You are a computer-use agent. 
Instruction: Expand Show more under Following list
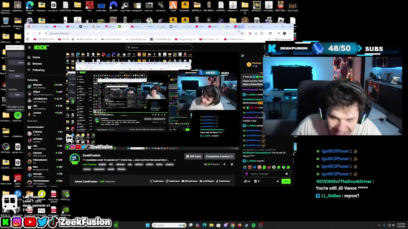[x=32, y=121]
